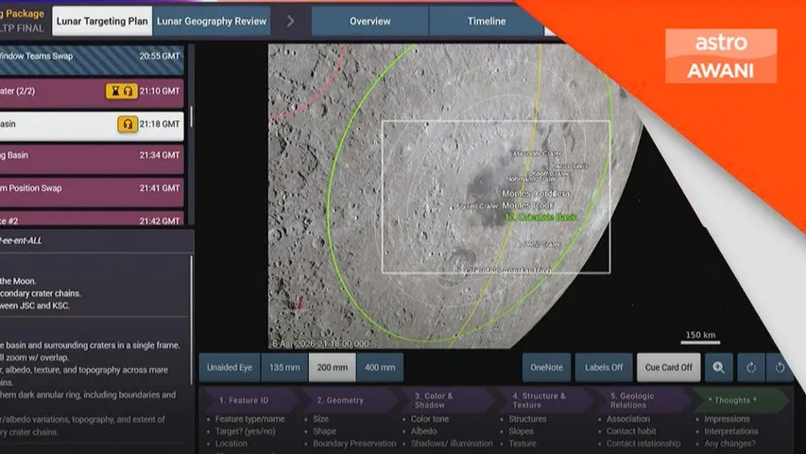Click the rotate clockwise icon
806x454 pixels.
click(752, 367)
